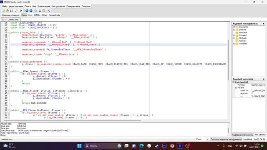Create a new file via toolbar icon
Viewport: 267px width, 150px height.
click(3, 11)
